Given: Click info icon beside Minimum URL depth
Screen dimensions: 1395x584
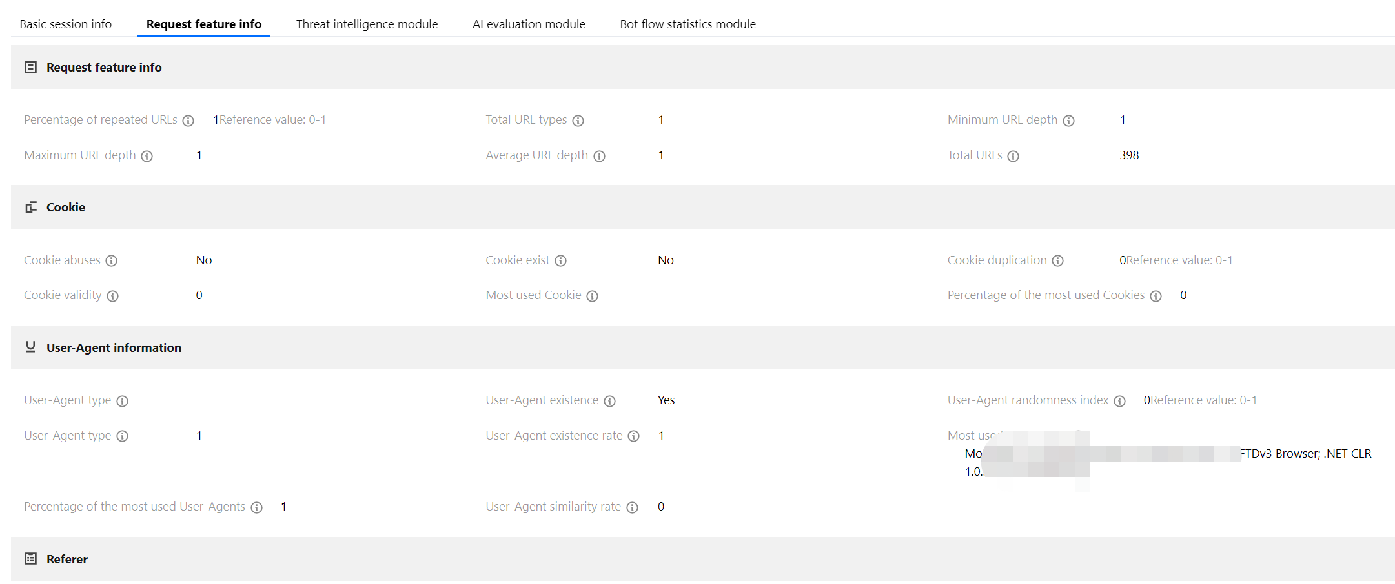Looking at the screenshot, I should pos(1069,121).
